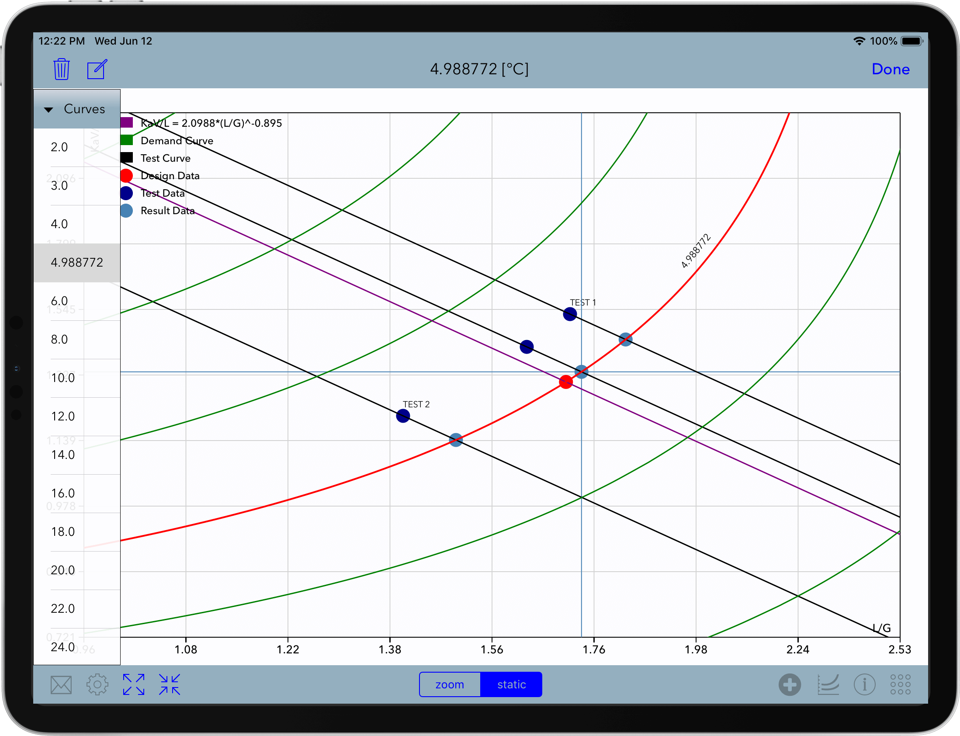Open the grid app menu icon at bottom right
Viewport: 960px width, 736px height.
(x=901, y=684)
